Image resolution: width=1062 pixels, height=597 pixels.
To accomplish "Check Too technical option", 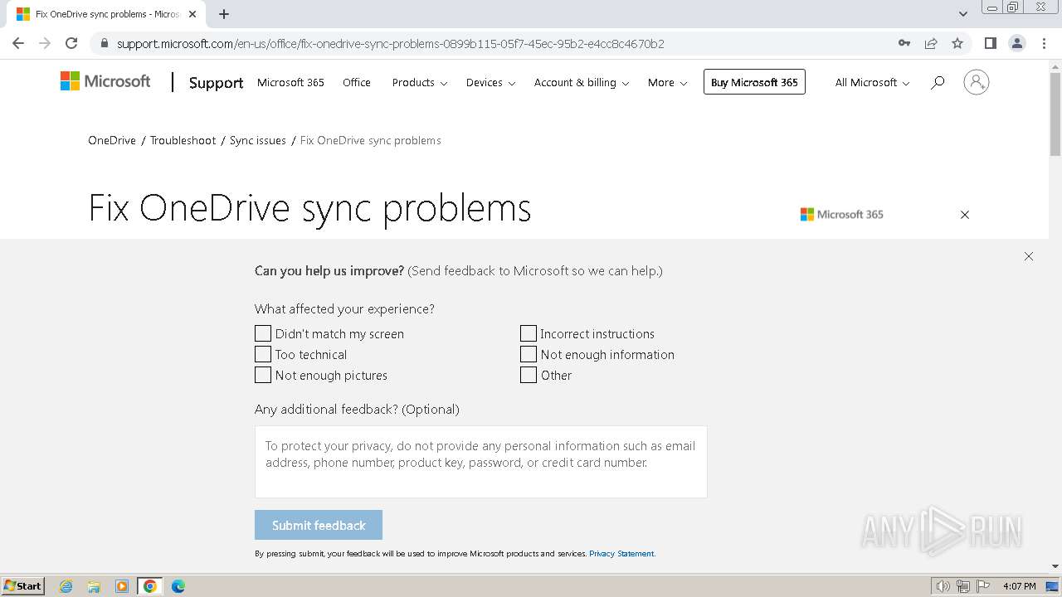I will coord(263,354).
